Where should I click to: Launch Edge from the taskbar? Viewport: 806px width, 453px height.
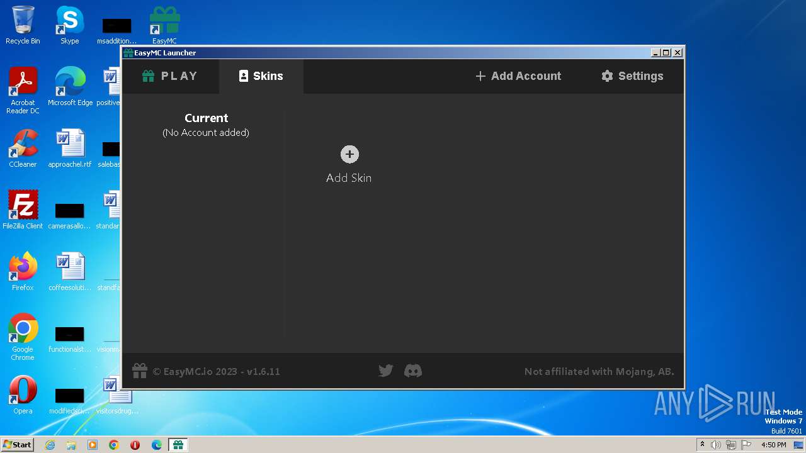[x=157, y=445]
